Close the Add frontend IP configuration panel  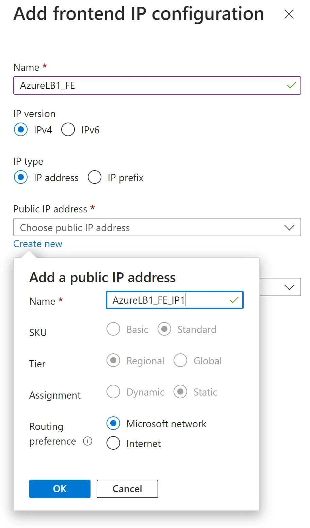(x=289, y=14)
